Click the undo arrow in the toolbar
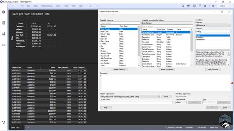This screenshot has height=131, width=234. (91, 6)
